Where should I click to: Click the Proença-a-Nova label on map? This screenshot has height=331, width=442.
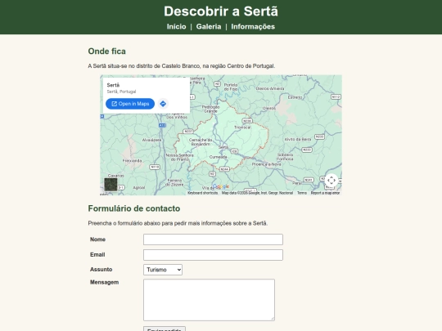[x=266, y=164]
